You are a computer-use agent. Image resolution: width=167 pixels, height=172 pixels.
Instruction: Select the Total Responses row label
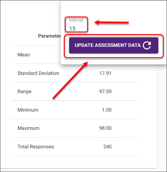[36, 147]
